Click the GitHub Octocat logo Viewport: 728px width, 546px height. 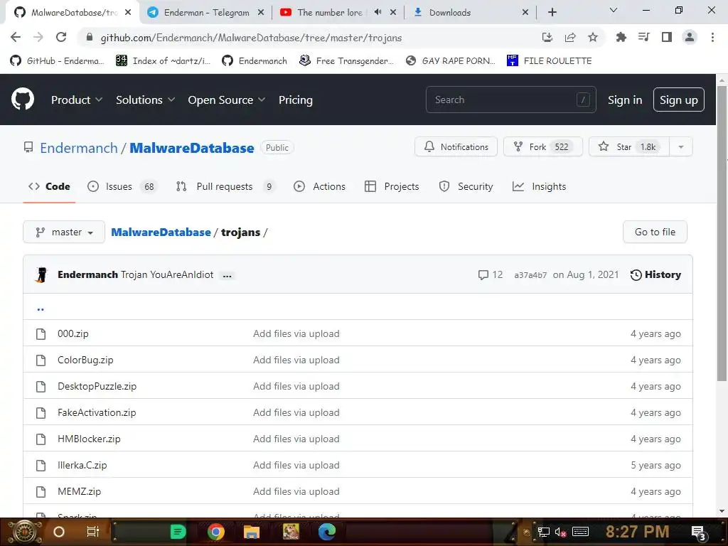22,99
